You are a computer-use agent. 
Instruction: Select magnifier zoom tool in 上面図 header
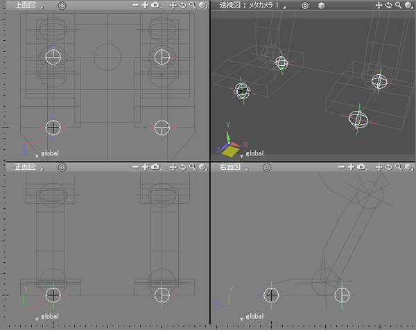[193, 6]
